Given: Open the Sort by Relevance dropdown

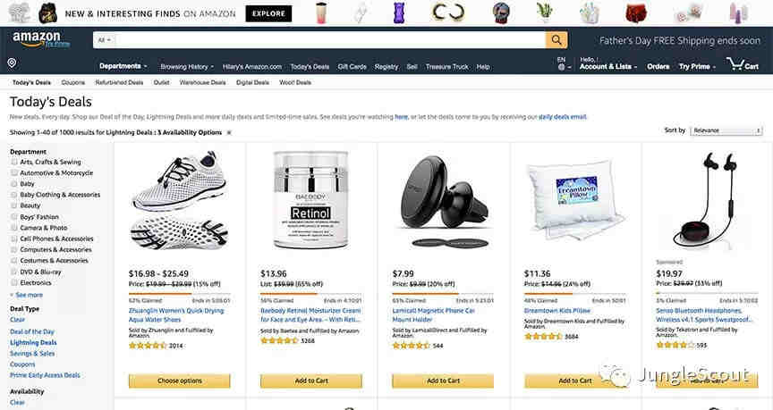Looking at the screenshot, I should [x=726, y=130].
